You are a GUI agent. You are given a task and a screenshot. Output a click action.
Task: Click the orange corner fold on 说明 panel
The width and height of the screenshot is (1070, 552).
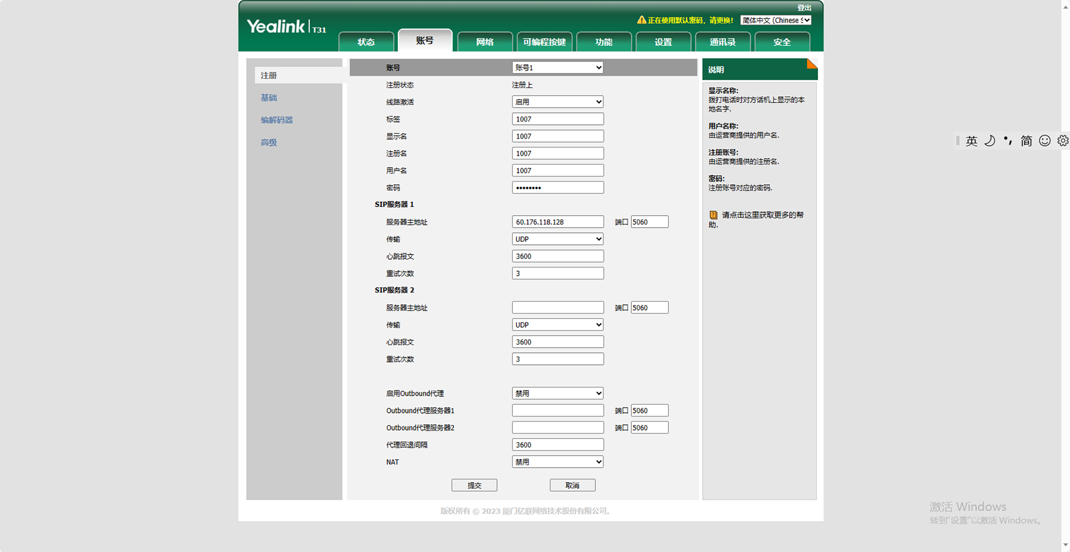tap(812, 63)
